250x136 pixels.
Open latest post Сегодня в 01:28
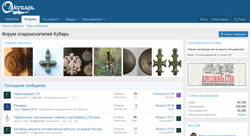[x=163, y=94]
